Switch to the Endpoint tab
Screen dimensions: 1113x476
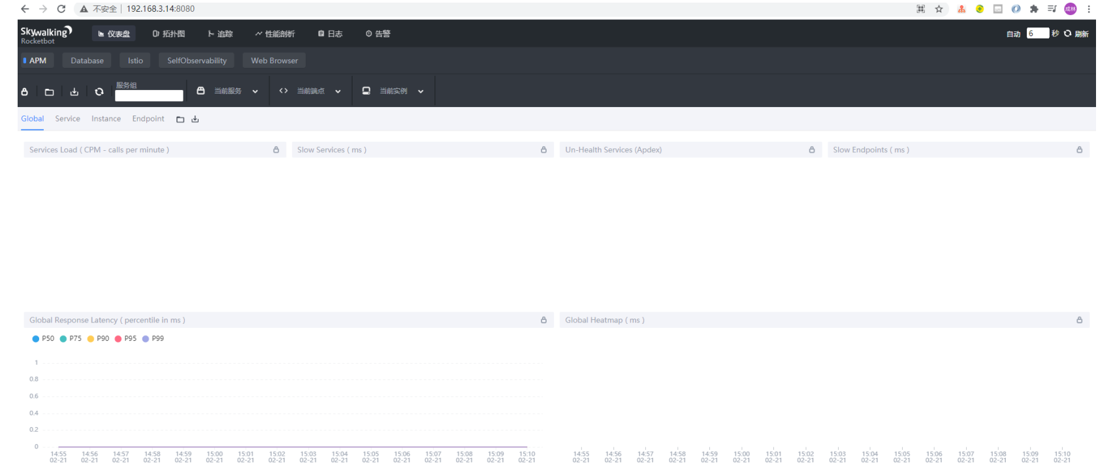pyautogui.click(x=148, y=119)
